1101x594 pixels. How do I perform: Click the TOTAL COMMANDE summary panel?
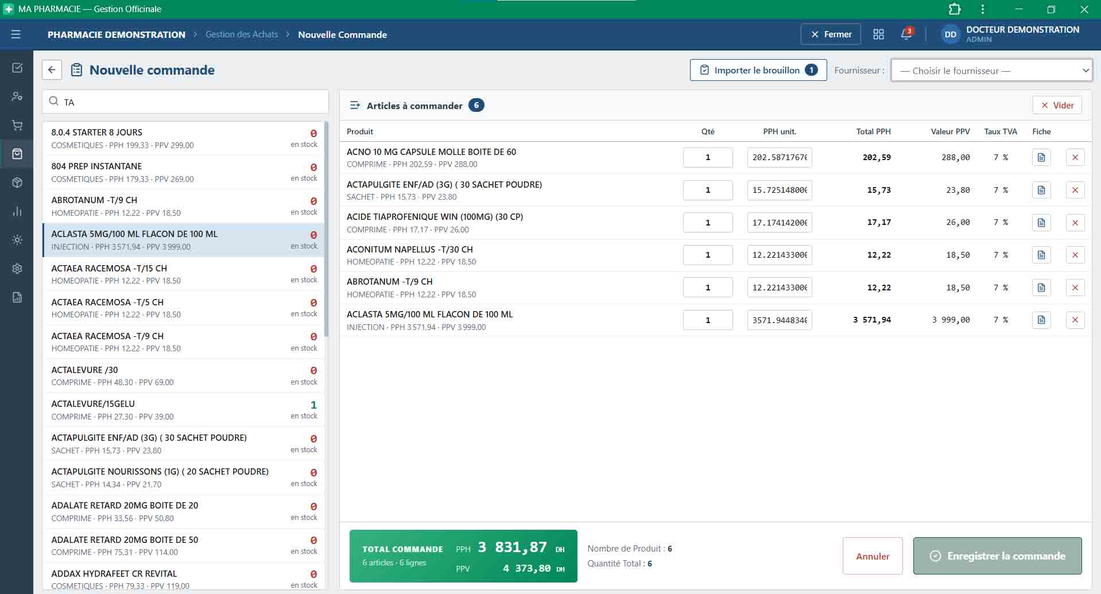tap(463, 556)
